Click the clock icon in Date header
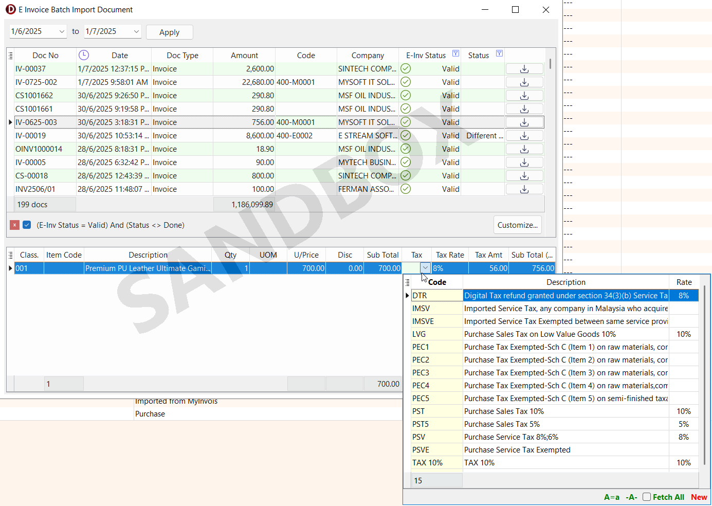The height and width of the screenshot is (506, 712). coord(84,55)
